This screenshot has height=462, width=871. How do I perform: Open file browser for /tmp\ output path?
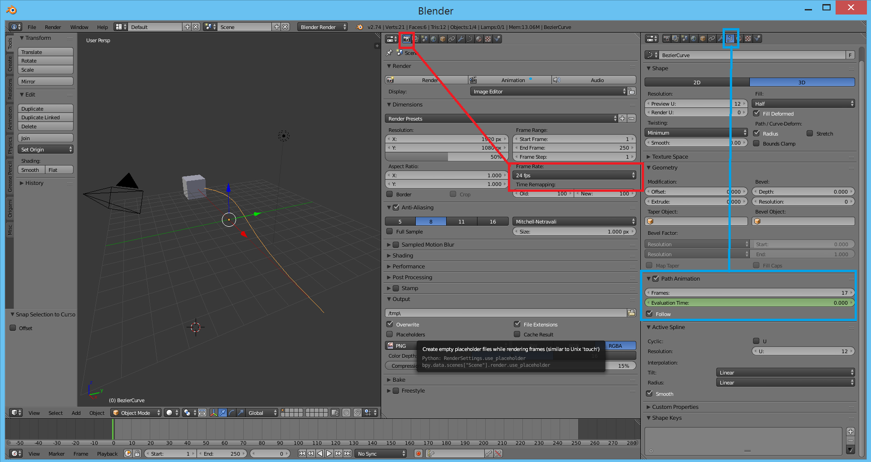(x=631, y=313)
